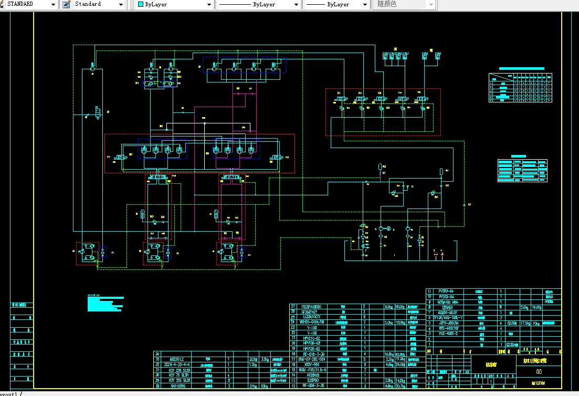Click the drawing number 00 in title block
The width and height of the screenshot is (579, 396).
click(x=539, y=372)
